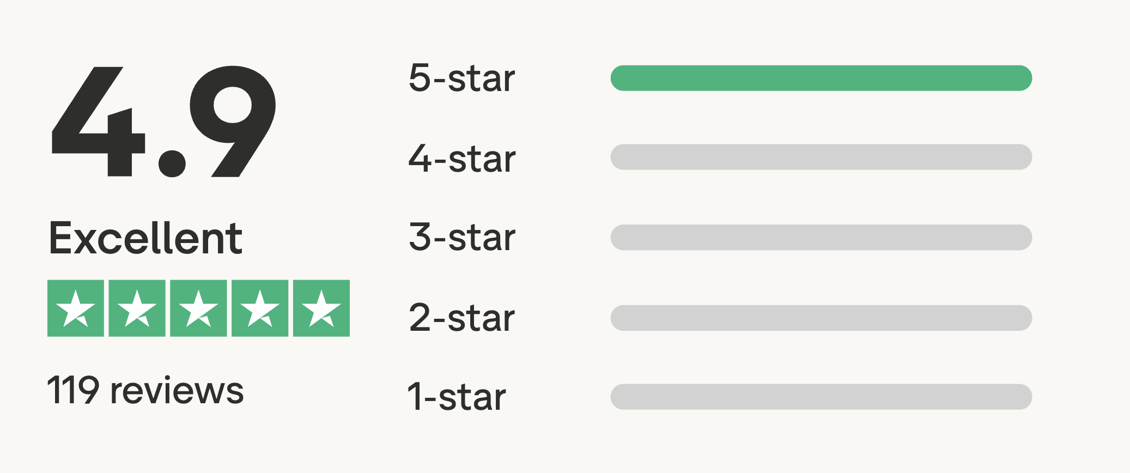Image resolution: width=1130 pixels, height=473 pixels.
Task: Click the first green star icon
Action: [x=76, y=308]
